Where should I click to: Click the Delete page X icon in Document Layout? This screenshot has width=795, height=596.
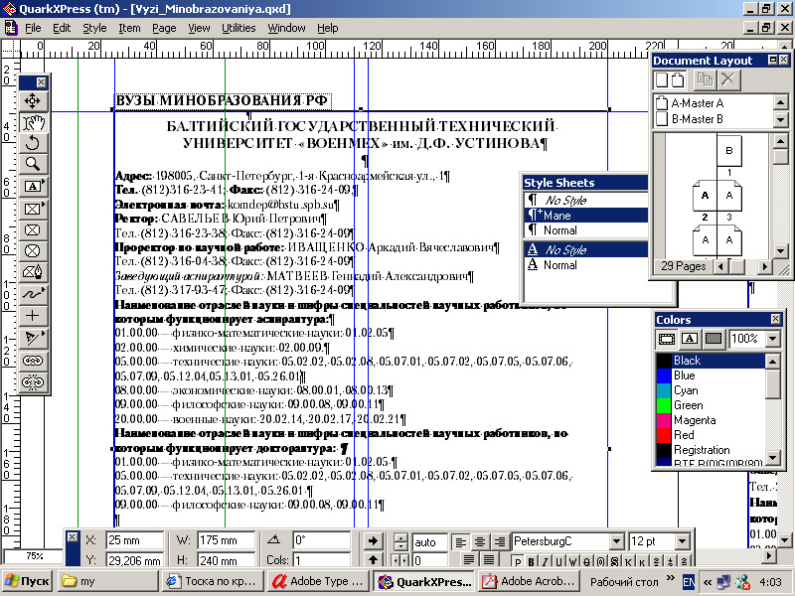point(728,79)
